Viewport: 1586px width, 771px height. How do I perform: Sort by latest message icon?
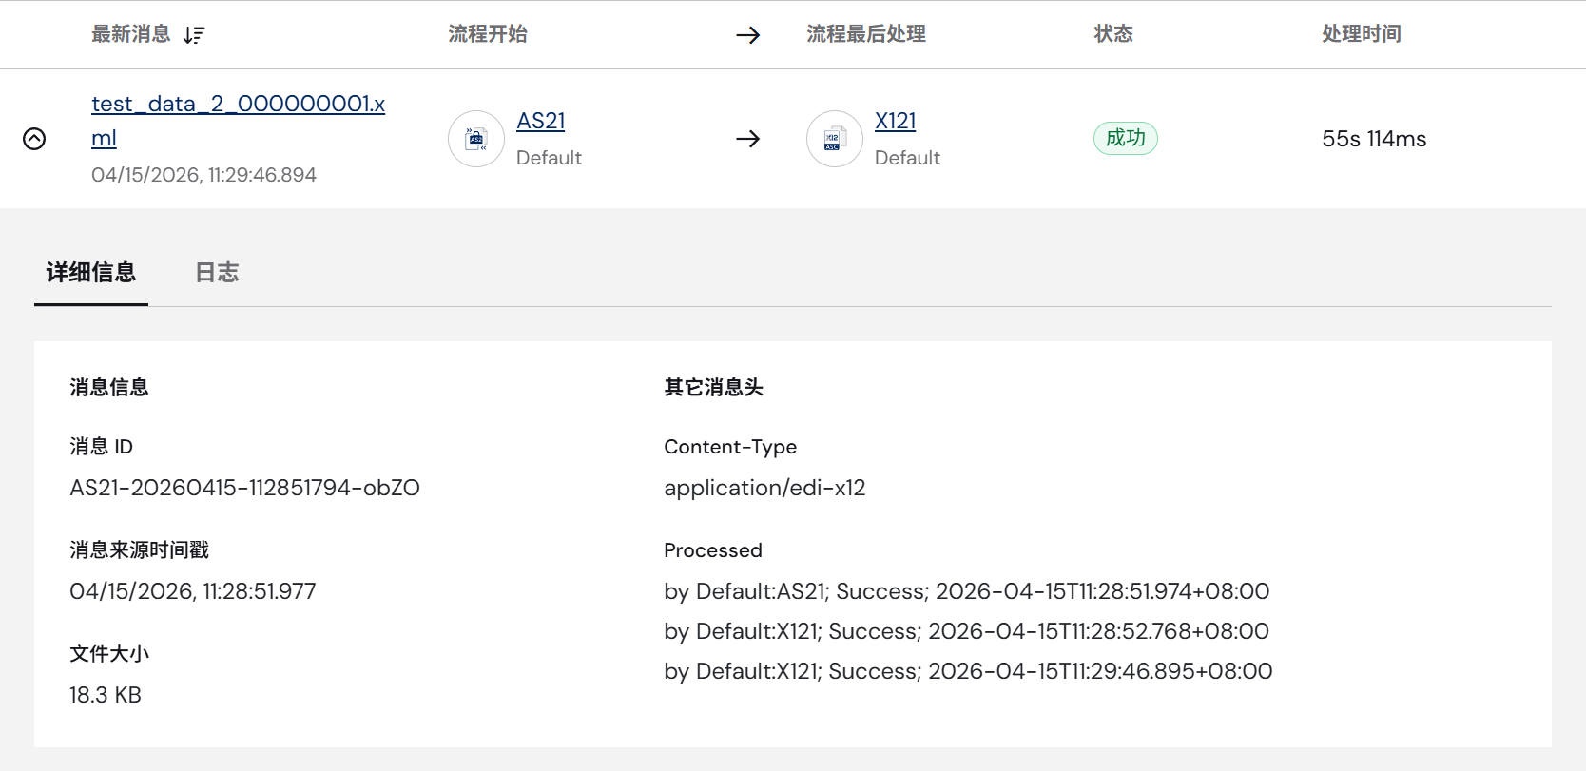click(194, 35)
